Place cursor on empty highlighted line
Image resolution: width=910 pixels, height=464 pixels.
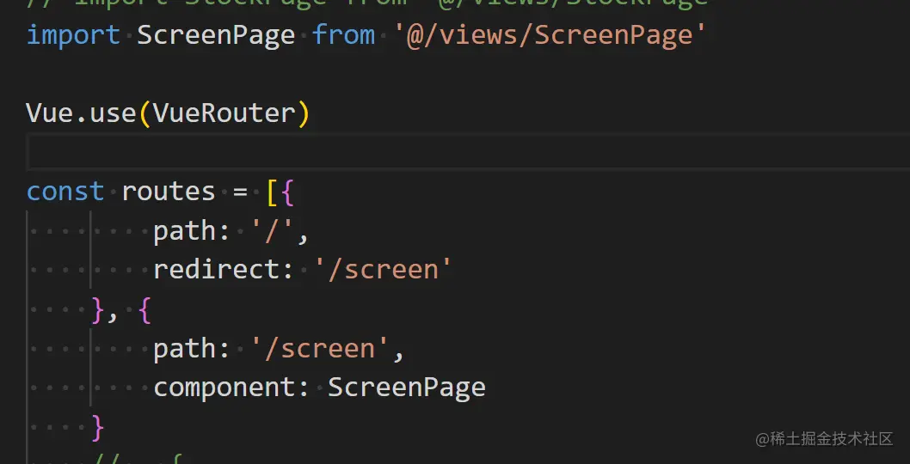(468, 152)
